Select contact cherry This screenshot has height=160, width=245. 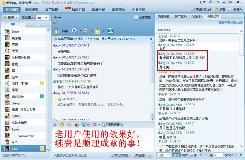pyautogui.click(x=24, y=103)
